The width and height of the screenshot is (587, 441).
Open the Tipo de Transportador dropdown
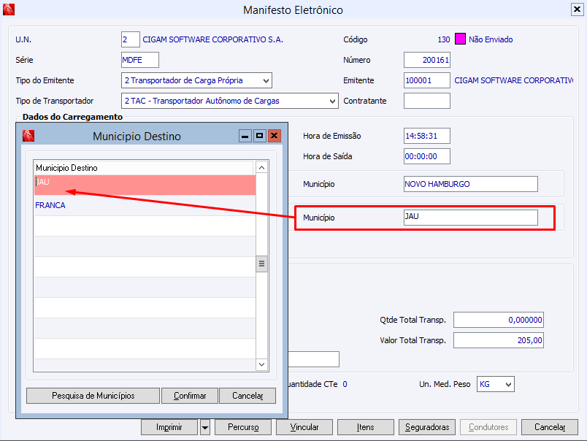pyautogui.click(x=332, y=101)
